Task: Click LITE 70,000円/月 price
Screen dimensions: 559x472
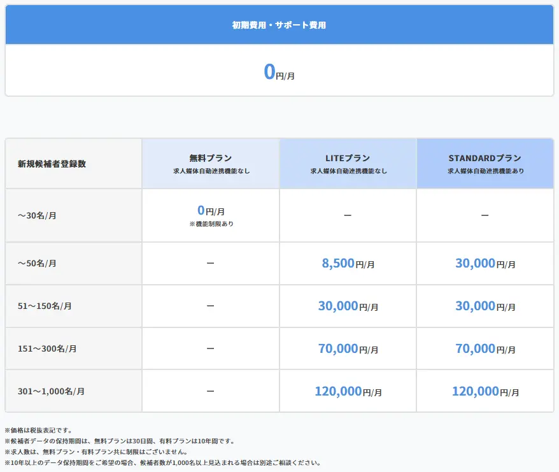Action: click(x=348, y=348)
